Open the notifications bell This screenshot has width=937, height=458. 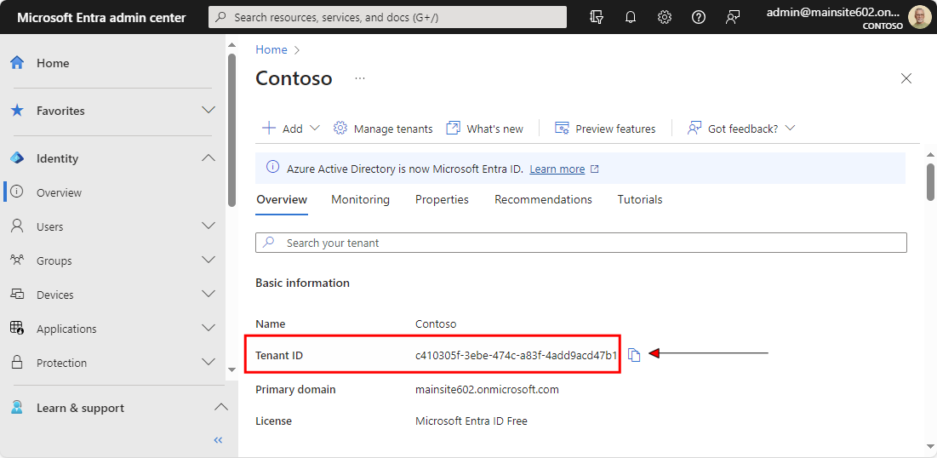coord(631,17)
